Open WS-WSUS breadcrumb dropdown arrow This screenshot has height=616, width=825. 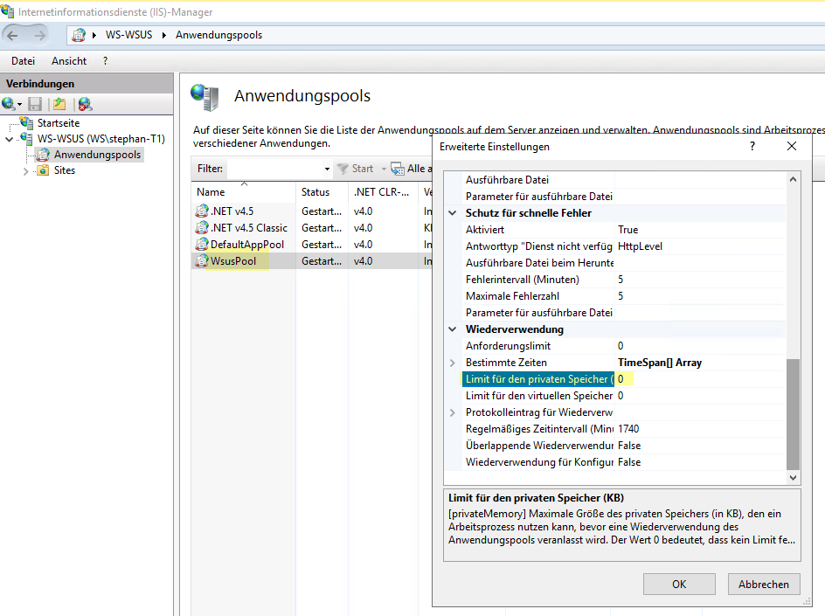coord(164,35)
